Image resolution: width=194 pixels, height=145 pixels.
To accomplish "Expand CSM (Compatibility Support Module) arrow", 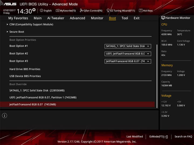I will pyautogui.click(x=7, y=24).
